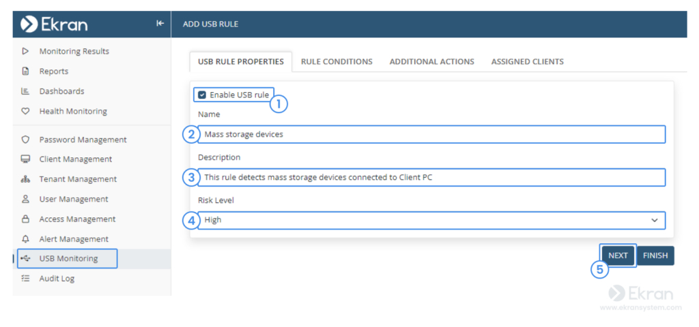Click the NEXT button
The height and width of the screenshot is (327, 699).
click(x=618, y=256)
